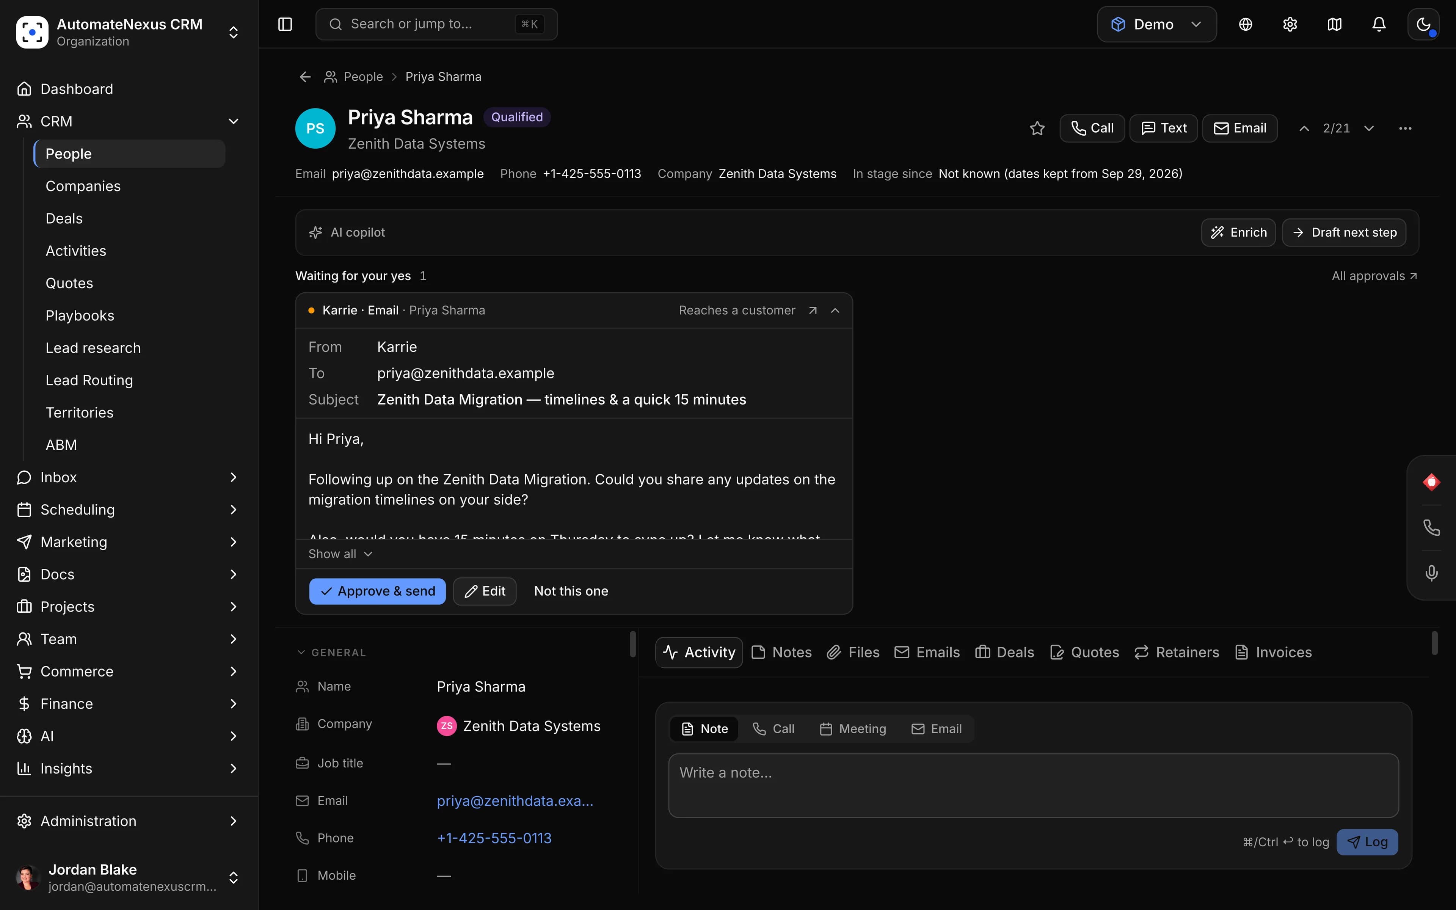
Task: Expand the Marketing sidebar section
Action: pos(234,542)
